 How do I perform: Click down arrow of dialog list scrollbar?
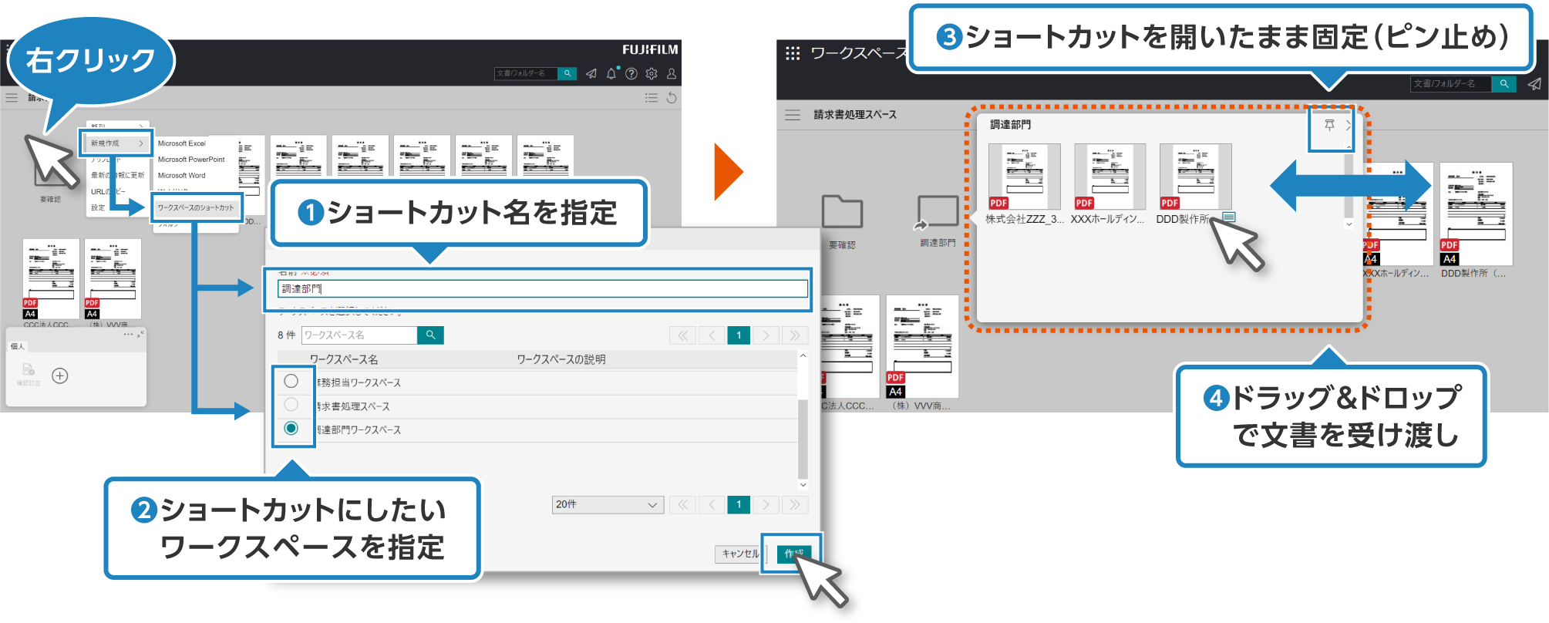(x=803, y=485)
